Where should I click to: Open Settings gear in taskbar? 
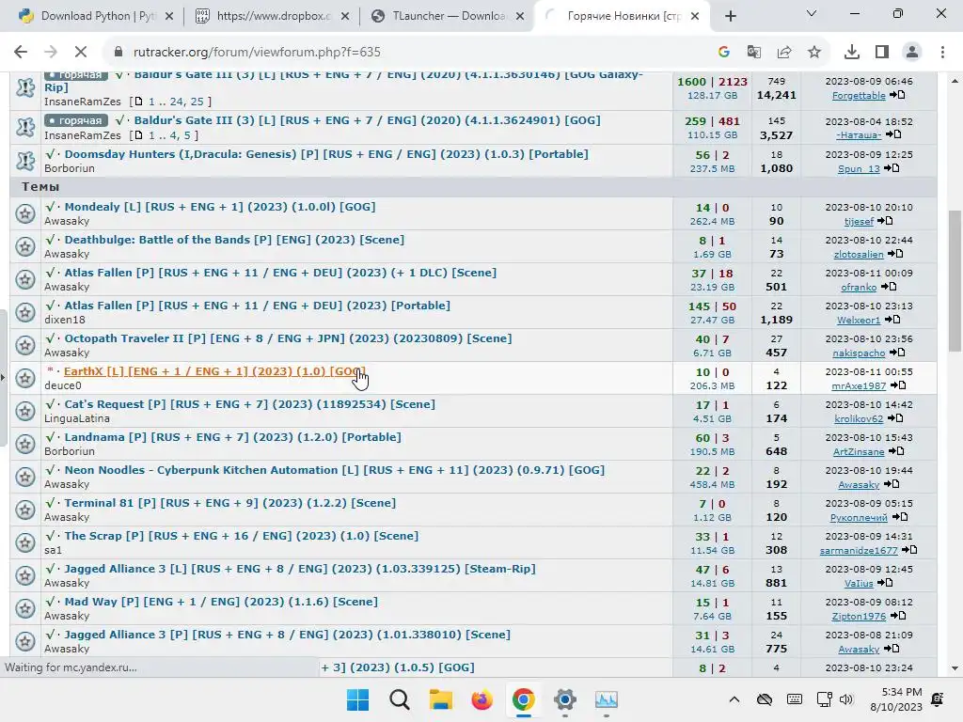(565, 699)
